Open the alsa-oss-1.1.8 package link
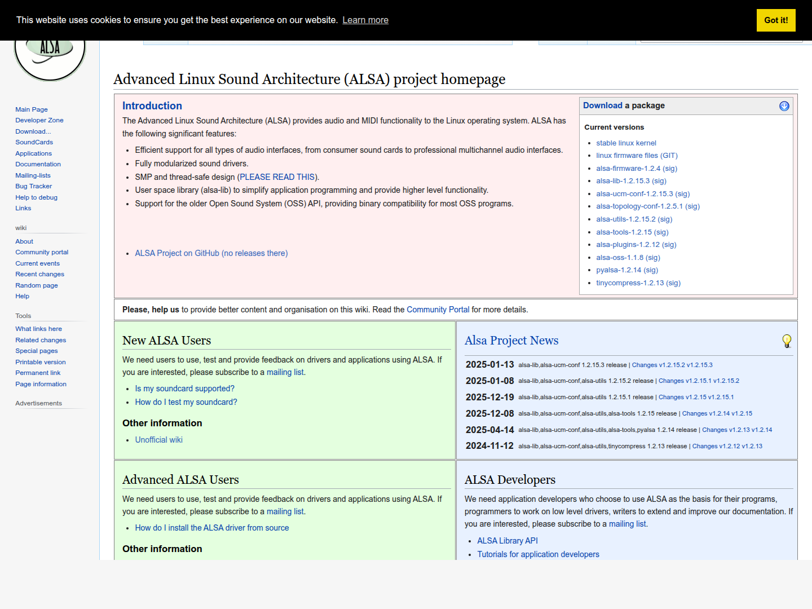 tap(620, 258)
